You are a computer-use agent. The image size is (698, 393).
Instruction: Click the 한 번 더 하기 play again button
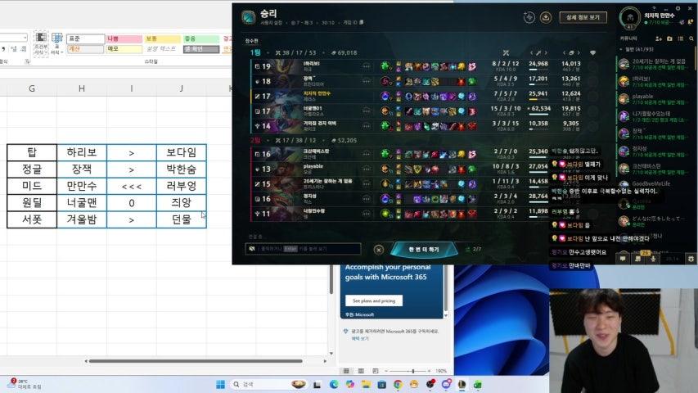(424, 249)
